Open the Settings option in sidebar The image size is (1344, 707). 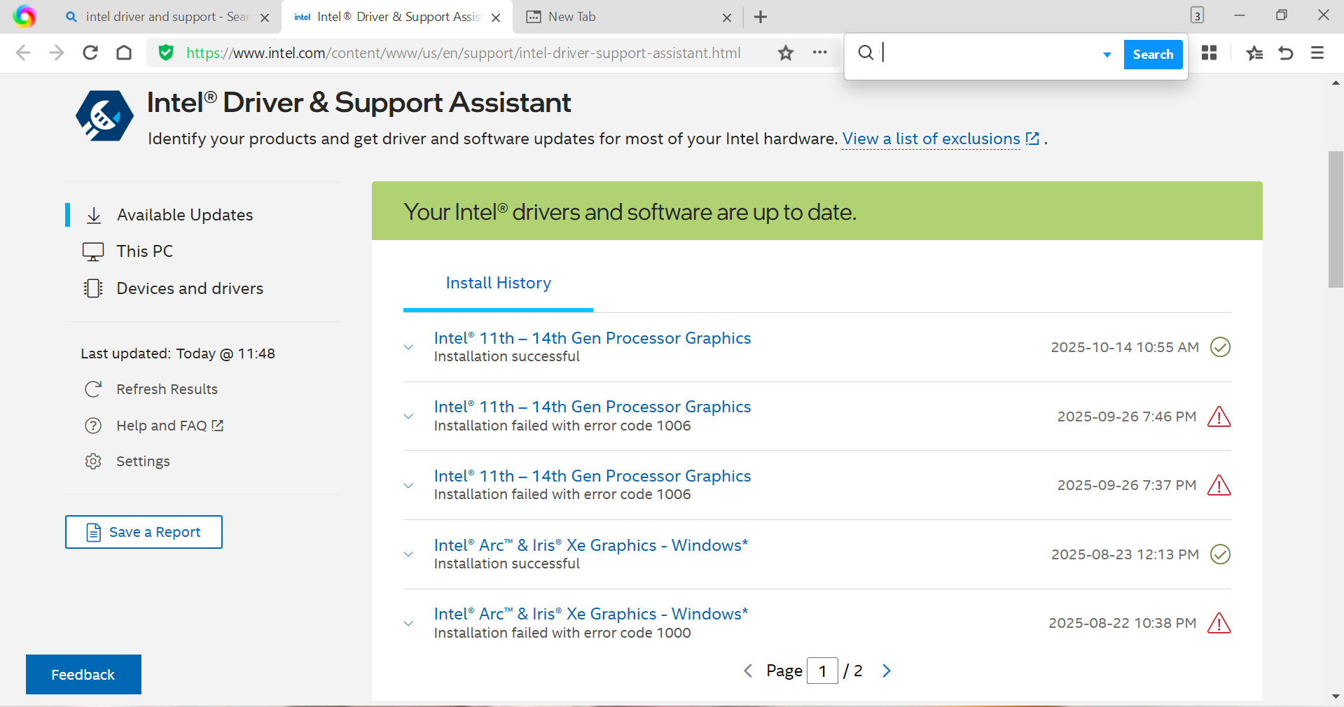[x=143, y=461]
